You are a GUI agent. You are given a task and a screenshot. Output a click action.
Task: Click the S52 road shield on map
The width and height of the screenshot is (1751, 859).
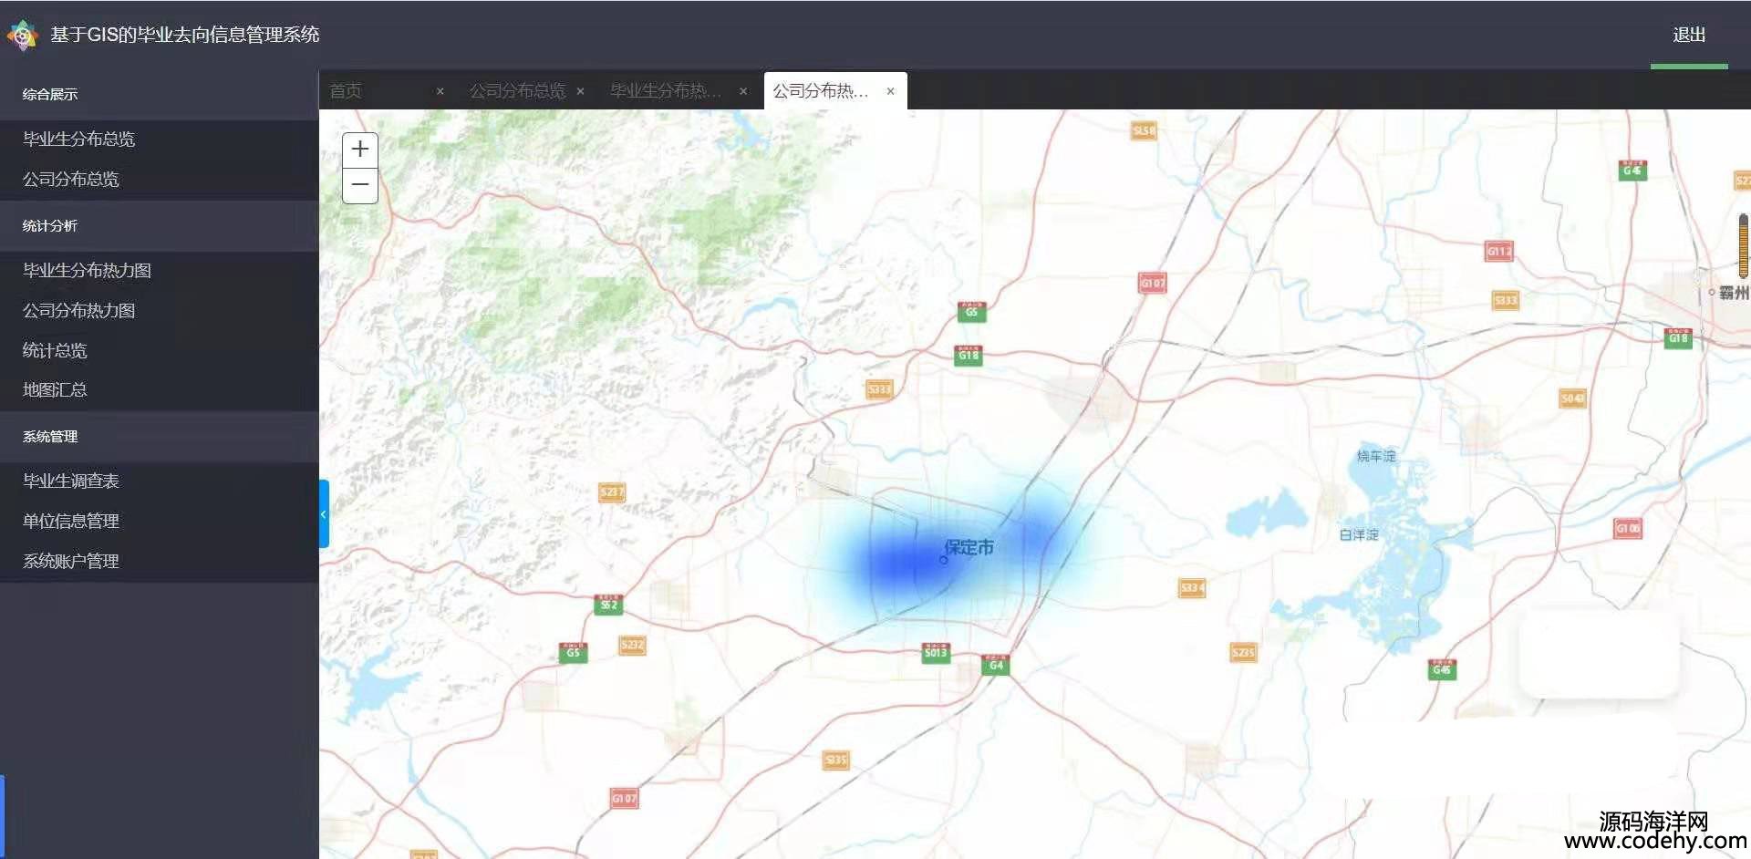coord(608,604)
